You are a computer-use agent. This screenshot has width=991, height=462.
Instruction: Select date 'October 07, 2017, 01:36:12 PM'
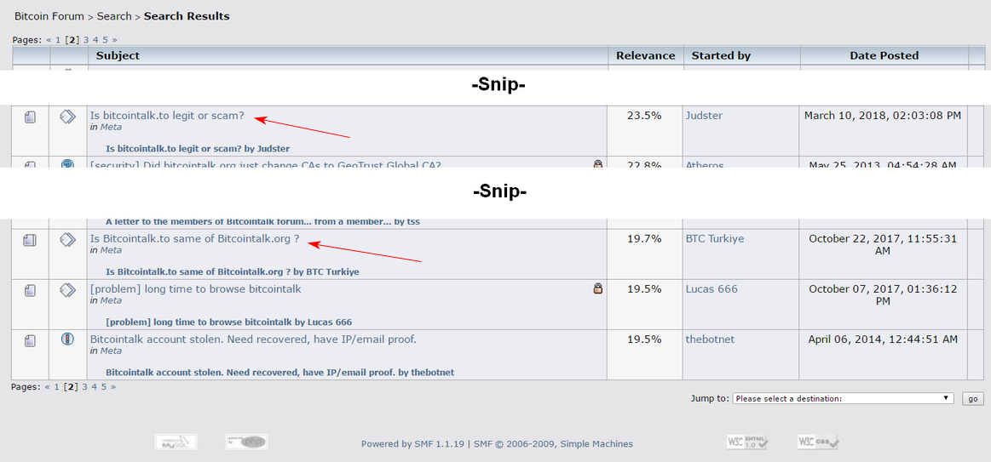click(x=883, y=295)
